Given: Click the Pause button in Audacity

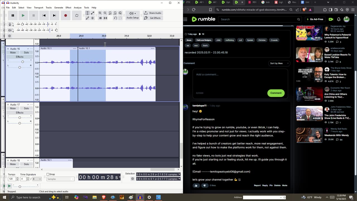Looking at the screenshot, I should point(13,16).
